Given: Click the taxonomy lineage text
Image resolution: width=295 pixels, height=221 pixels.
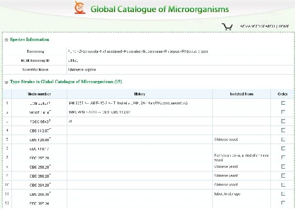Looking at the screenshot, I should pyautogui.click(x=138, y=52).
